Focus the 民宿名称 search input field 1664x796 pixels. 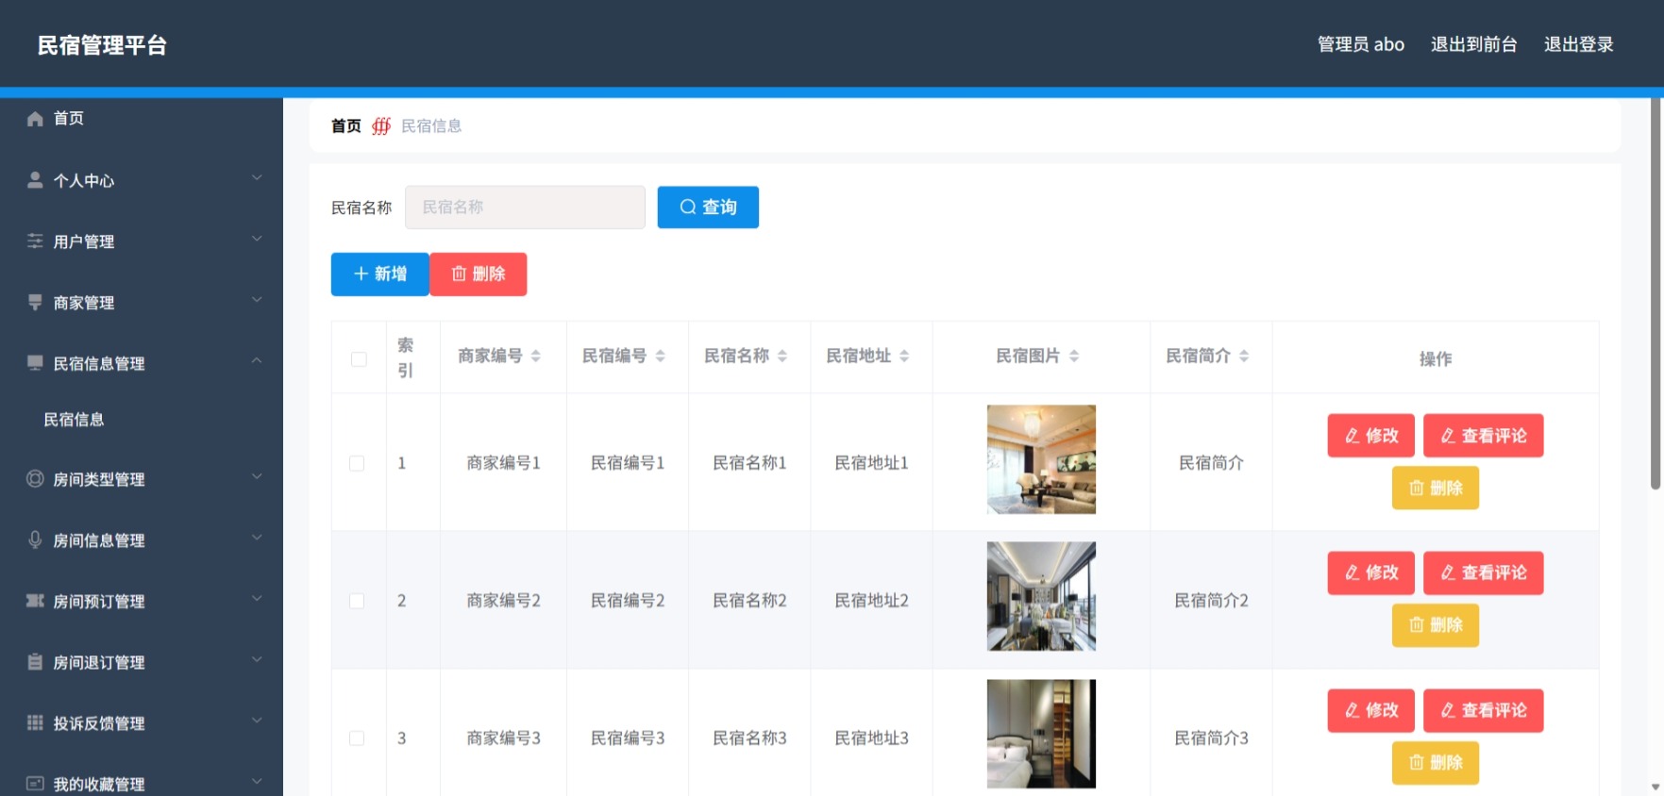525,207
